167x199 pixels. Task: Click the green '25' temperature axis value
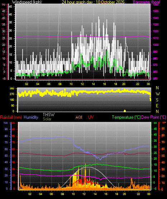pyautogui.click(x=155, y=153)
